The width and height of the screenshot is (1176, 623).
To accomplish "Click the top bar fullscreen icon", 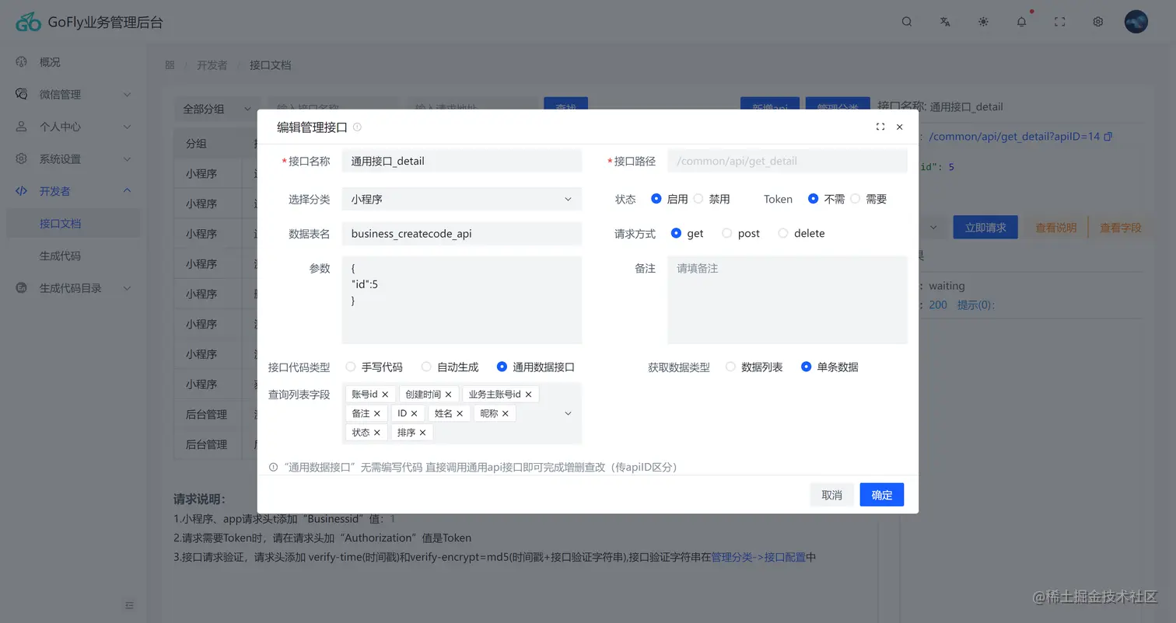I will pyautogui.click(x=1059, y=22).
